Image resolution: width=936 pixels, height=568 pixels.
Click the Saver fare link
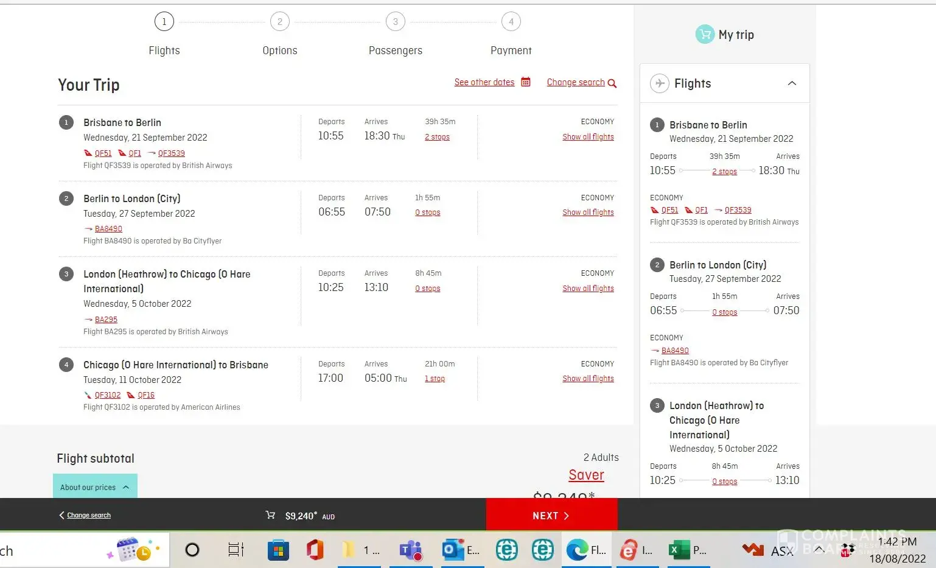click(586, 475)
